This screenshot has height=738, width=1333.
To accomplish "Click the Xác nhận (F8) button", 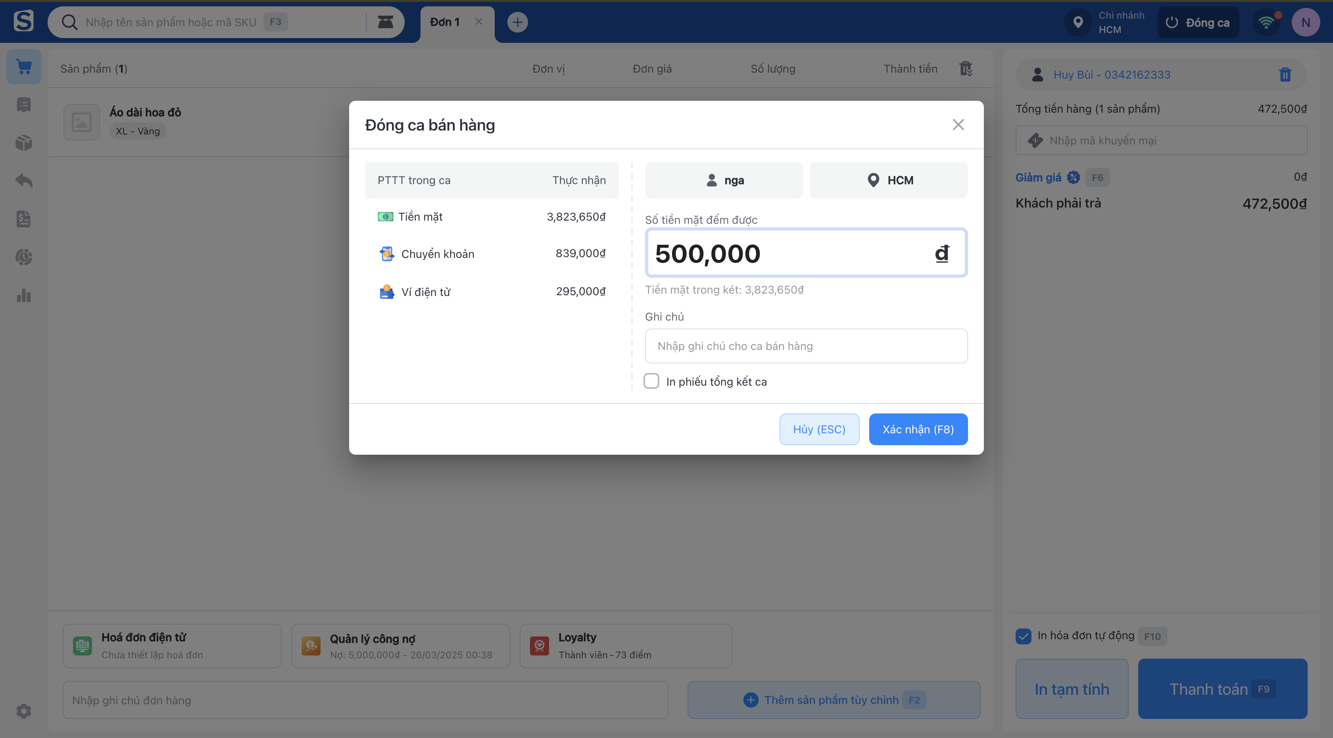I will click(918, 429).
